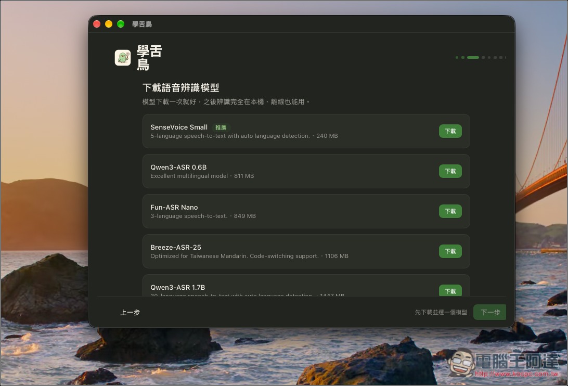Download the Qwen3-ASR 1.7B model

pyautogui.click(x=450, y=291)
